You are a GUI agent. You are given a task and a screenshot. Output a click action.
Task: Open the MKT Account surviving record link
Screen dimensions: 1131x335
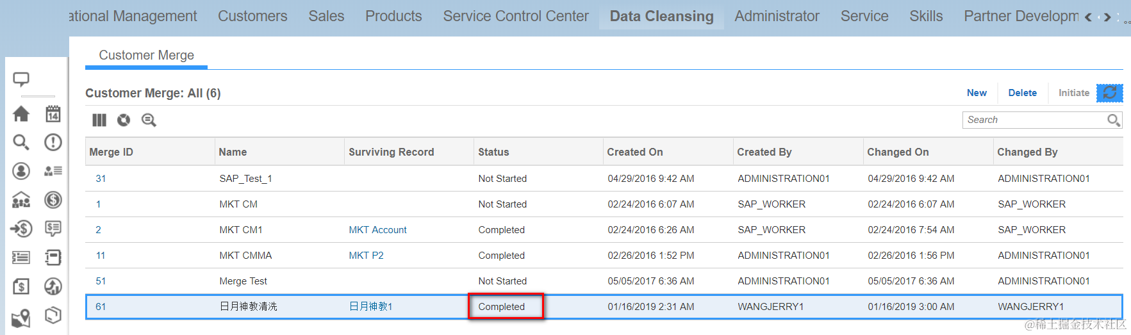click(x=377, y=230)
